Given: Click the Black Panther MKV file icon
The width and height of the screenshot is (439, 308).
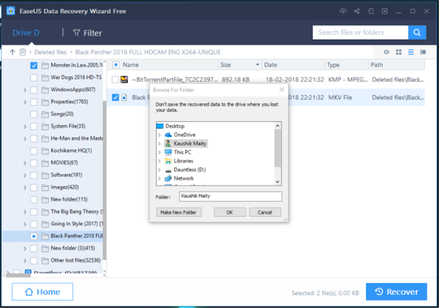Looking at the screenshot, I should [124, 97].
